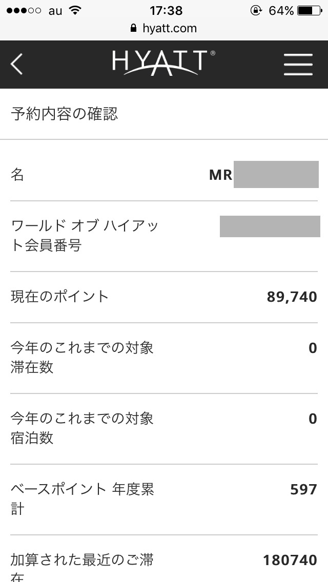Tap the ベースポイント 年度累計 label
Viewport: 328px width, 582px height.
[x=82, y=499]
